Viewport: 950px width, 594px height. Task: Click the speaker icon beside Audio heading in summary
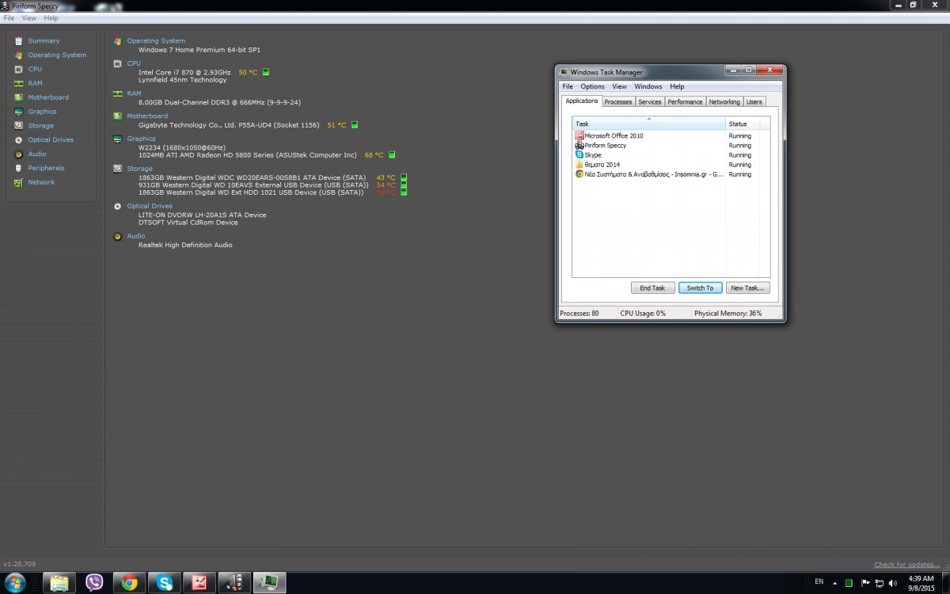(117, 236)
